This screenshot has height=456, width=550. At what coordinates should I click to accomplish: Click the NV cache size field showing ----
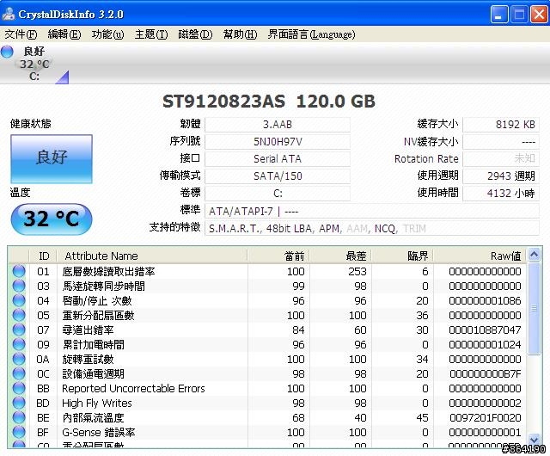[x=501, y=142]
